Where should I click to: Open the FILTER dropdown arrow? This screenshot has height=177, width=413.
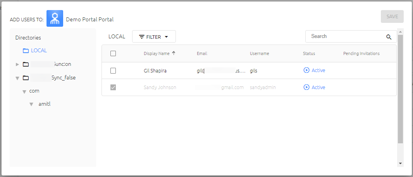click(166, 37)
